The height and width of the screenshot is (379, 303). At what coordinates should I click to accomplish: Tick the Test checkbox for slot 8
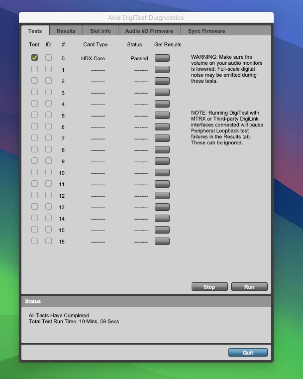tap(35, 149)
